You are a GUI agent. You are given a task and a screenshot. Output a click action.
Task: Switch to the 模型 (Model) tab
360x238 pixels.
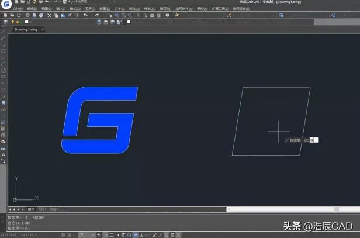click(x=31, y=209)
